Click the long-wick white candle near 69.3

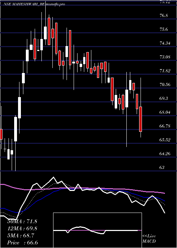pyautogui.click(x=127, y=98)
